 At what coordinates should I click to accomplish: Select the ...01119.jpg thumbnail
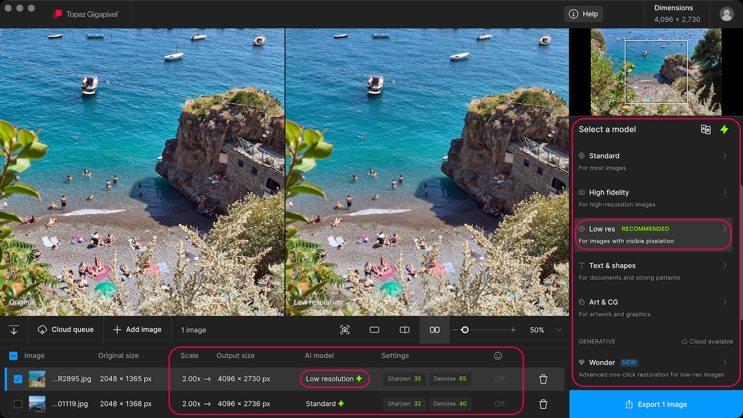37,404
